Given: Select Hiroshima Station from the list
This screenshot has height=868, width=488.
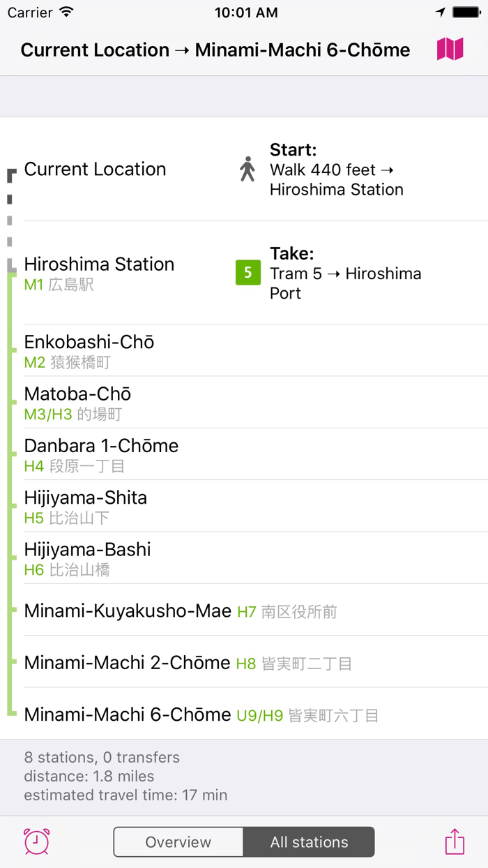Looking at the screenshot, I should click(x=99, y=272).
